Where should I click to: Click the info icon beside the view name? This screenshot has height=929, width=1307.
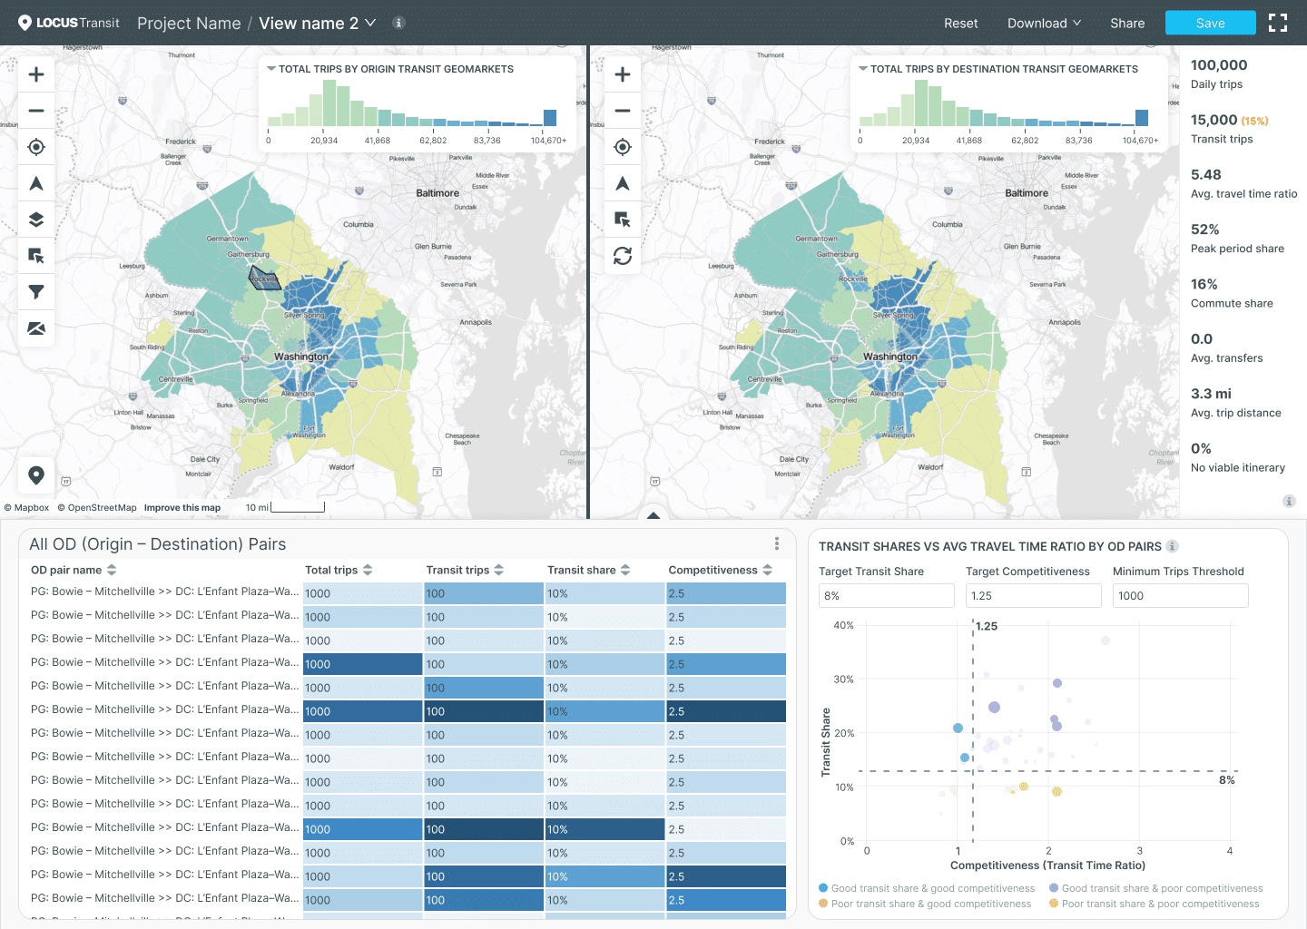[x=398, y=24]
